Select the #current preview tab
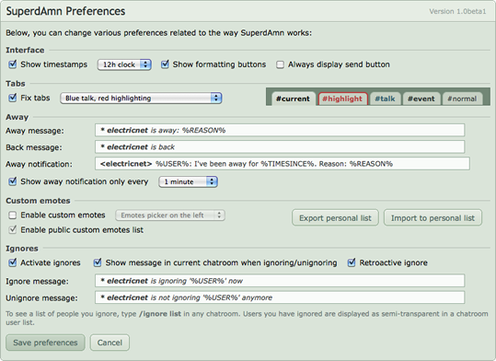This screenshot has width=496, height=361. 293,99
